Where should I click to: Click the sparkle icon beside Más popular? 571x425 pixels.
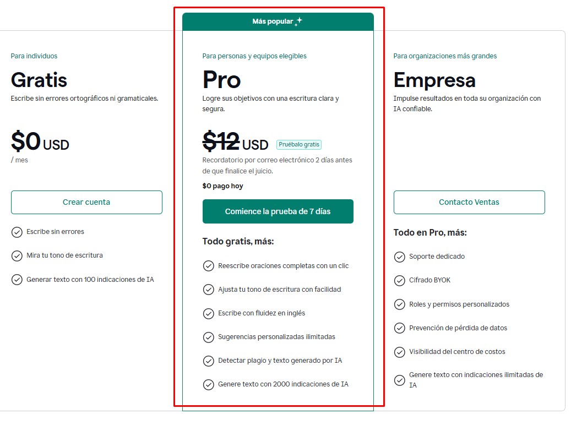coord(298,21)
